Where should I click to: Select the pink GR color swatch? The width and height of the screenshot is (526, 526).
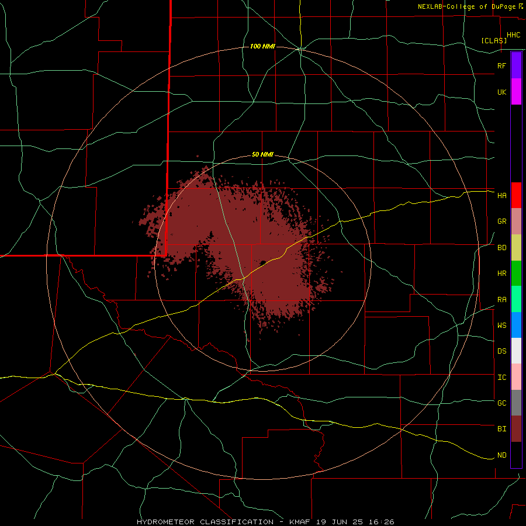pyautogui.click(x=516, y=222)
